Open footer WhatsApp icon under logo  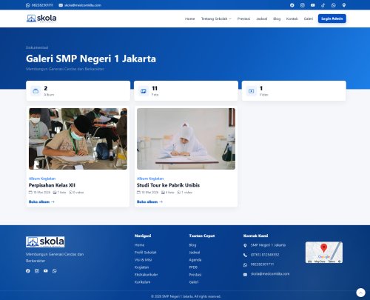(55, 271)
